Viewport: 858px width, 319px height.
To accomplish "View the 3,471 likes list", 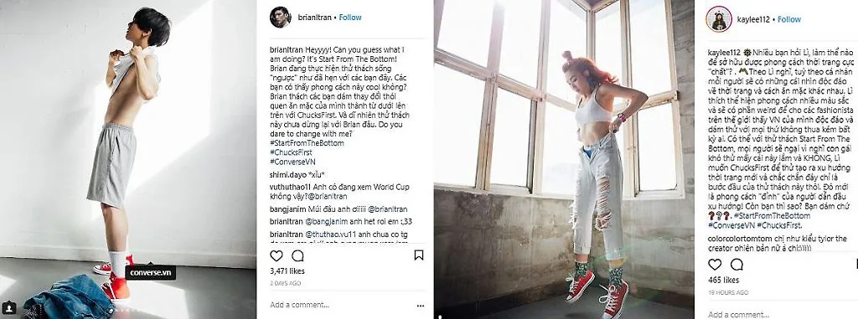I will pos(287,270).
